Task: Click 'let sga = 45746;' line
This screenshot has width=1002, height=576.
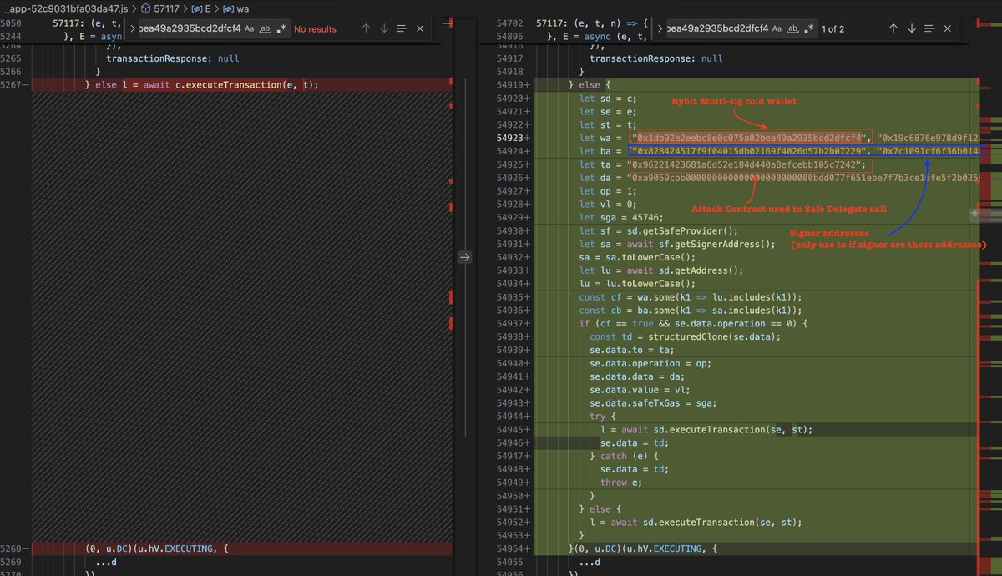Action: [x=620, y=217]
